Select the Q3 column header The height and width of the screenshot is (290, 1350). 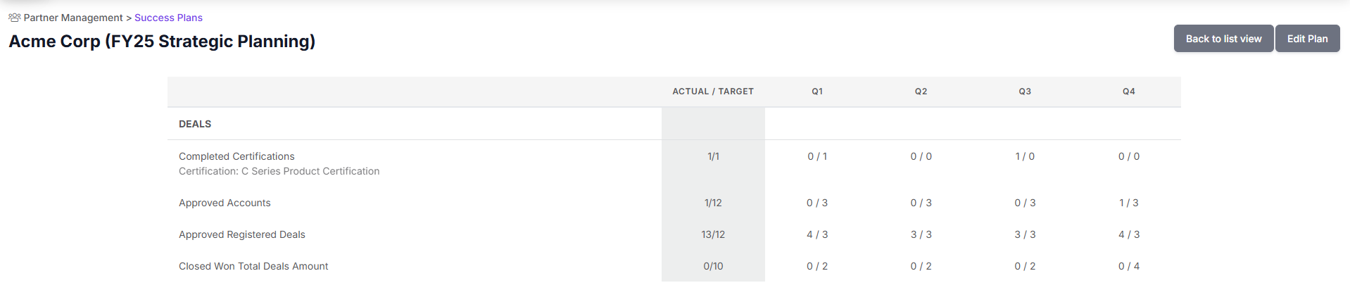pos(1025,92)
